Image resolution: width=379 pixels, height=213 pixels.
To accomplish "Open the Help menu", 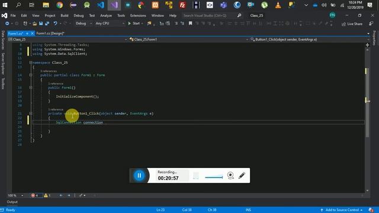I will click(172, 15).
